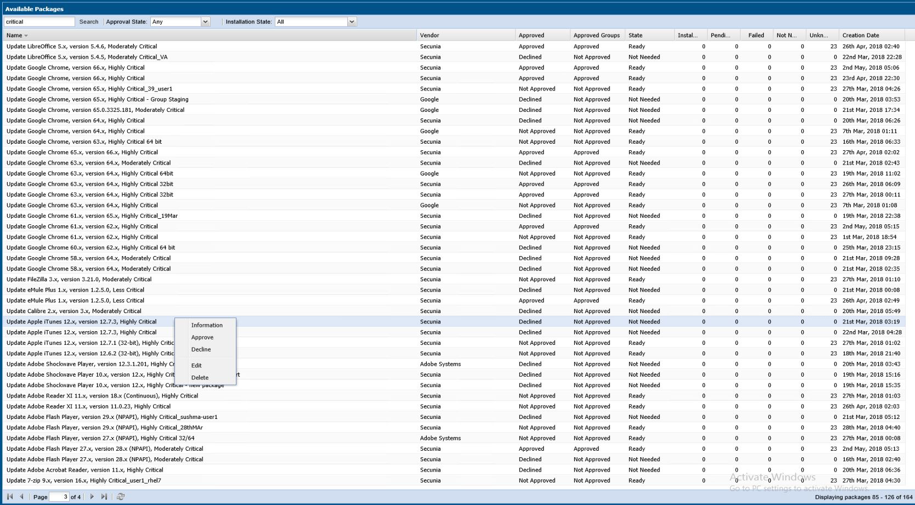Image resolution: width=915 pixels, height=505 pixels.
Task: Go to the first page of packages
Action: coord(10,497)
